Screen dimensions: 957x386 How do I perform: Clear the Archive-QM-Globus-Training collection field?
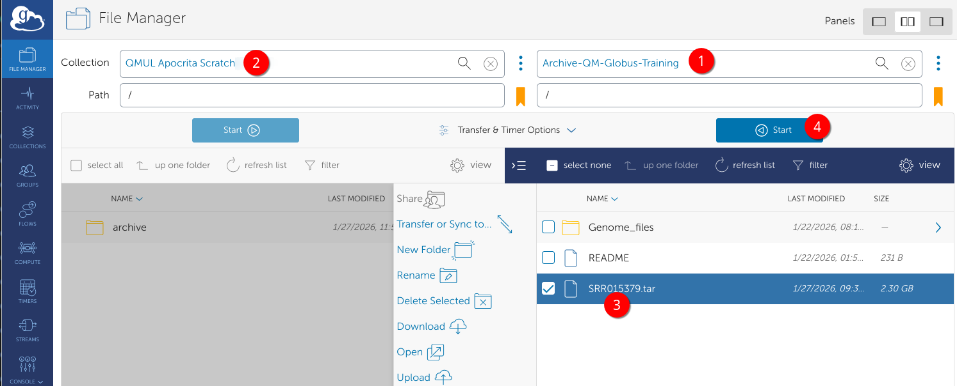908,63
